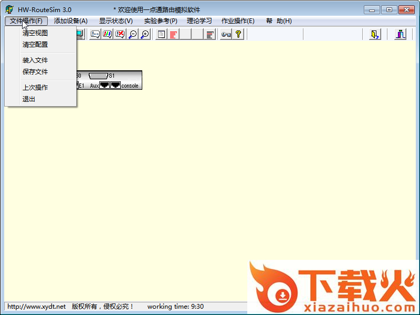
Task: Click the zoom in magnifier icon
Action: tap(145, 34)
